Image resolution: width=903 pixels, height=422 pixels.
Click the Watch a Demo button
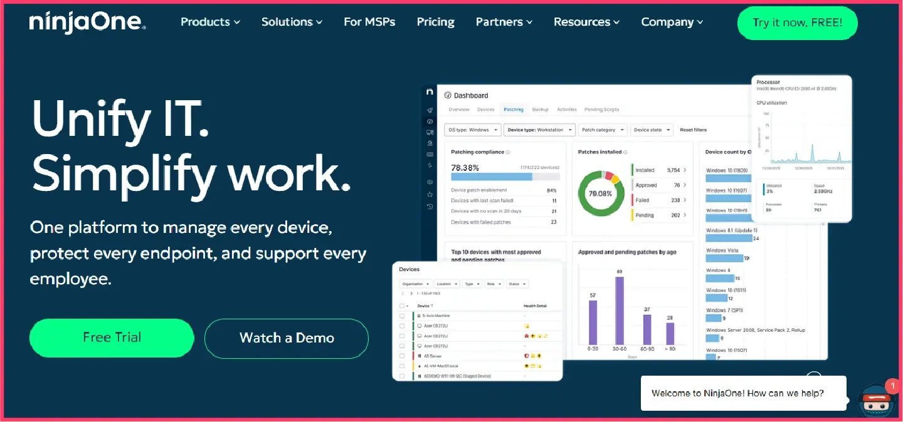point(287,338)
